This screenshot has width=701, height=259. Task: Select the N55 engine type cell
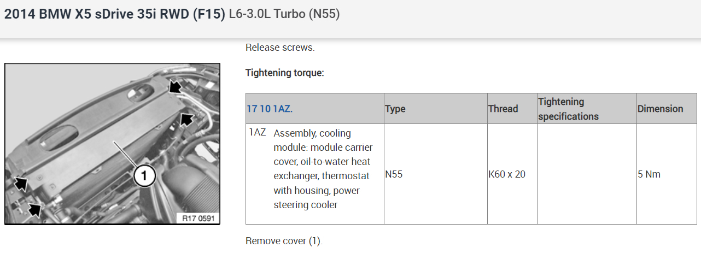click(x=395, y=174)
